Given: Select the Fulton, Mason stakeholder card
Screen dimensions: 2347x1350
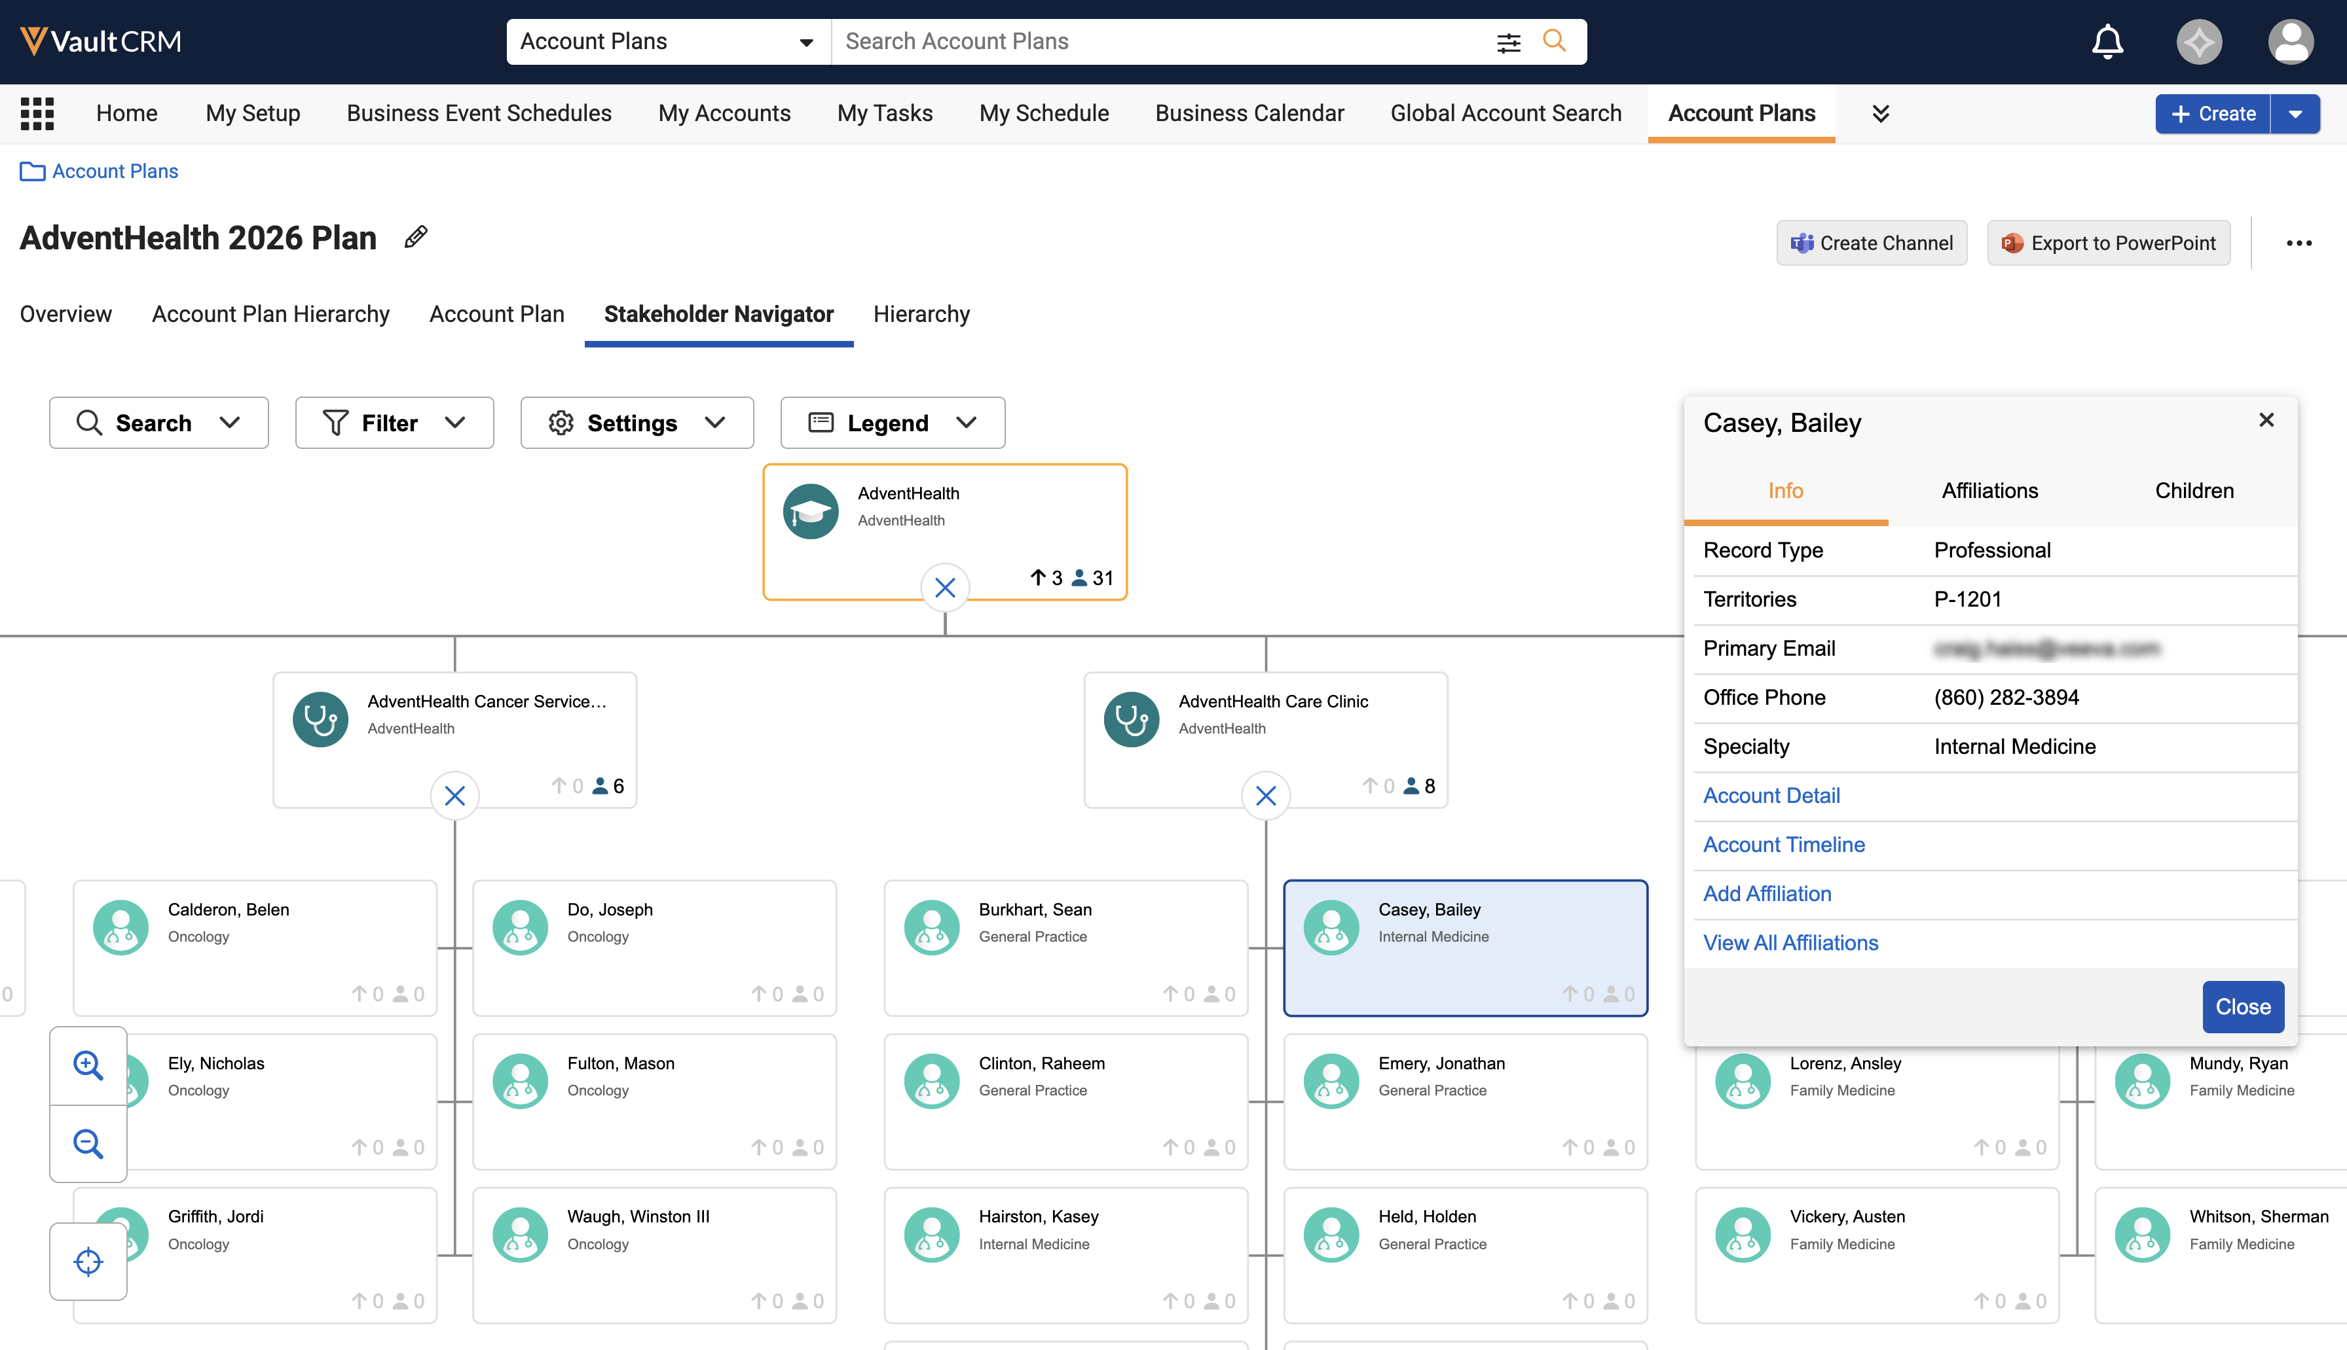Looking at the screenshot, I should tap(654, 1101).
